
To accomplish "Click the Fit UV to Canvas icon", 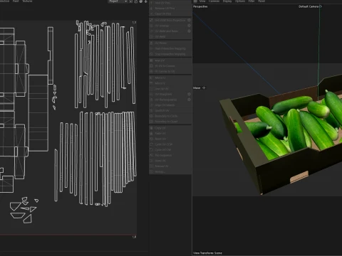I will [x=152, y=66].
